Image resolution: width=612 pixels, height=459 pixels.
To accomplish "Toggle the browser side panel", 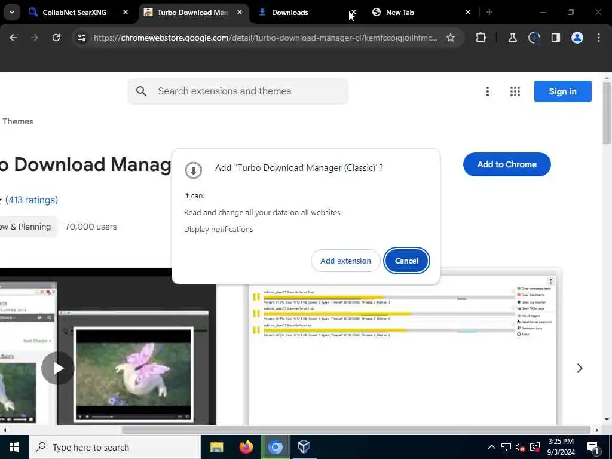I will pos(555,38).
